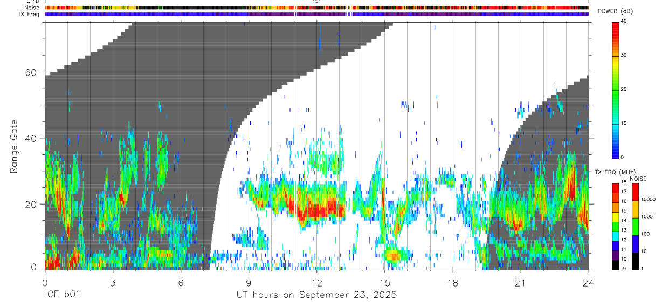Screen dimensions: 662x306
Task: Click the 9 tick on the UT hours axis
Action: point(249,282)
